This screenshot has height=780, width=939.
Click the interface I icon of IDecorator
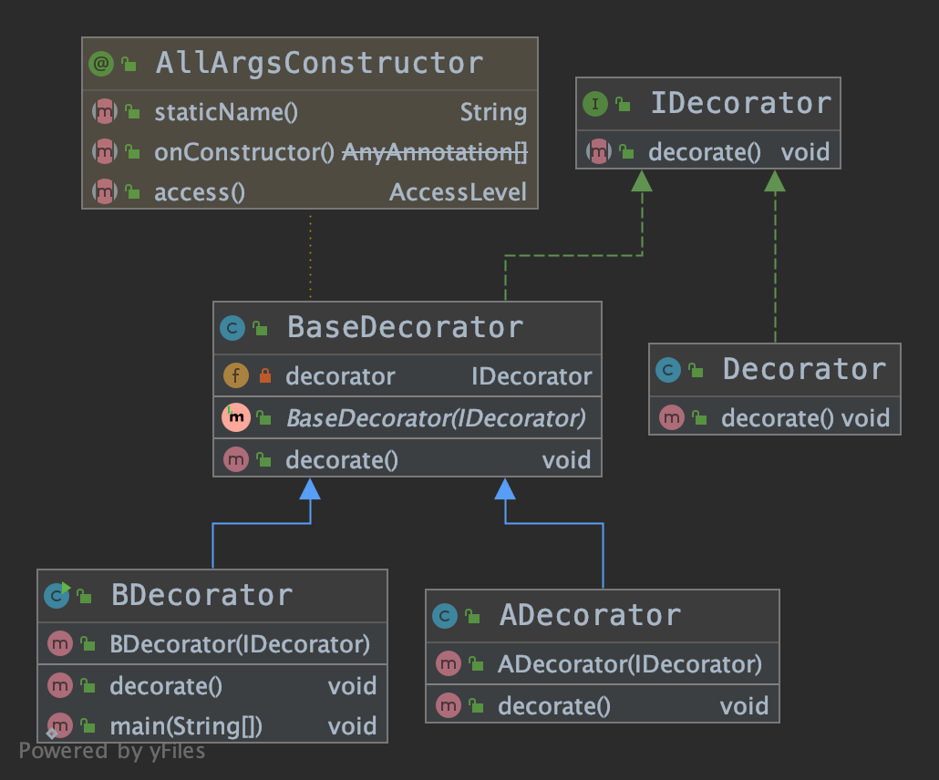click(595, 104)
